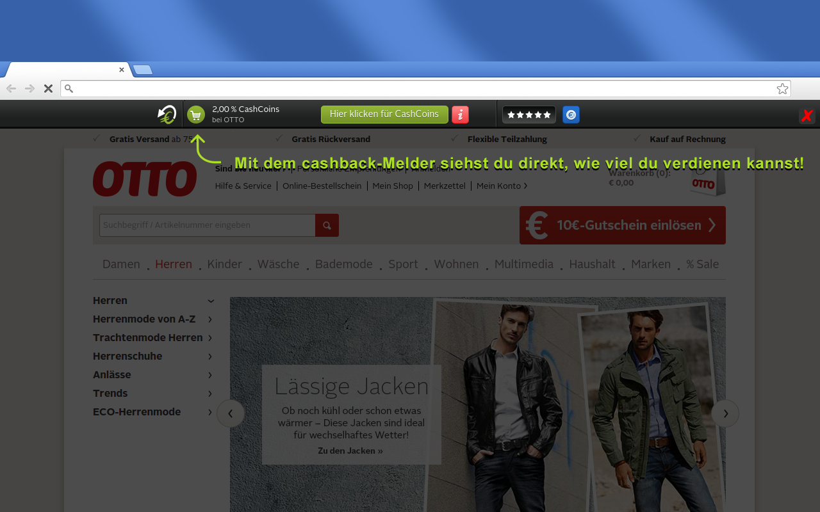Expand ECO-Herrenmode sidebar arrow
Screen dimensions: 820x512
(x=210, y=412)
